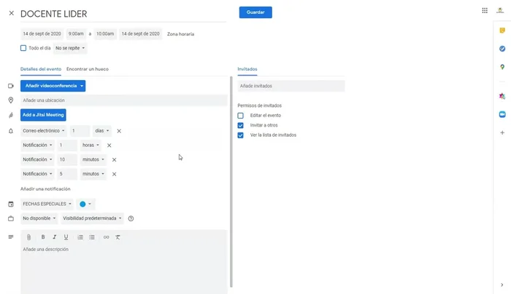Viewport: 511px width, 294px height.
Task: Click the Añade invitados field
Action: [x=291, y=86]
